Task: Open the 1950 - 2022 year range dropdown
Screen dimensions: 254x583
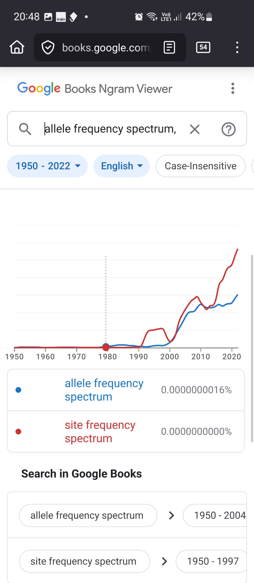Action: [47, 166]
